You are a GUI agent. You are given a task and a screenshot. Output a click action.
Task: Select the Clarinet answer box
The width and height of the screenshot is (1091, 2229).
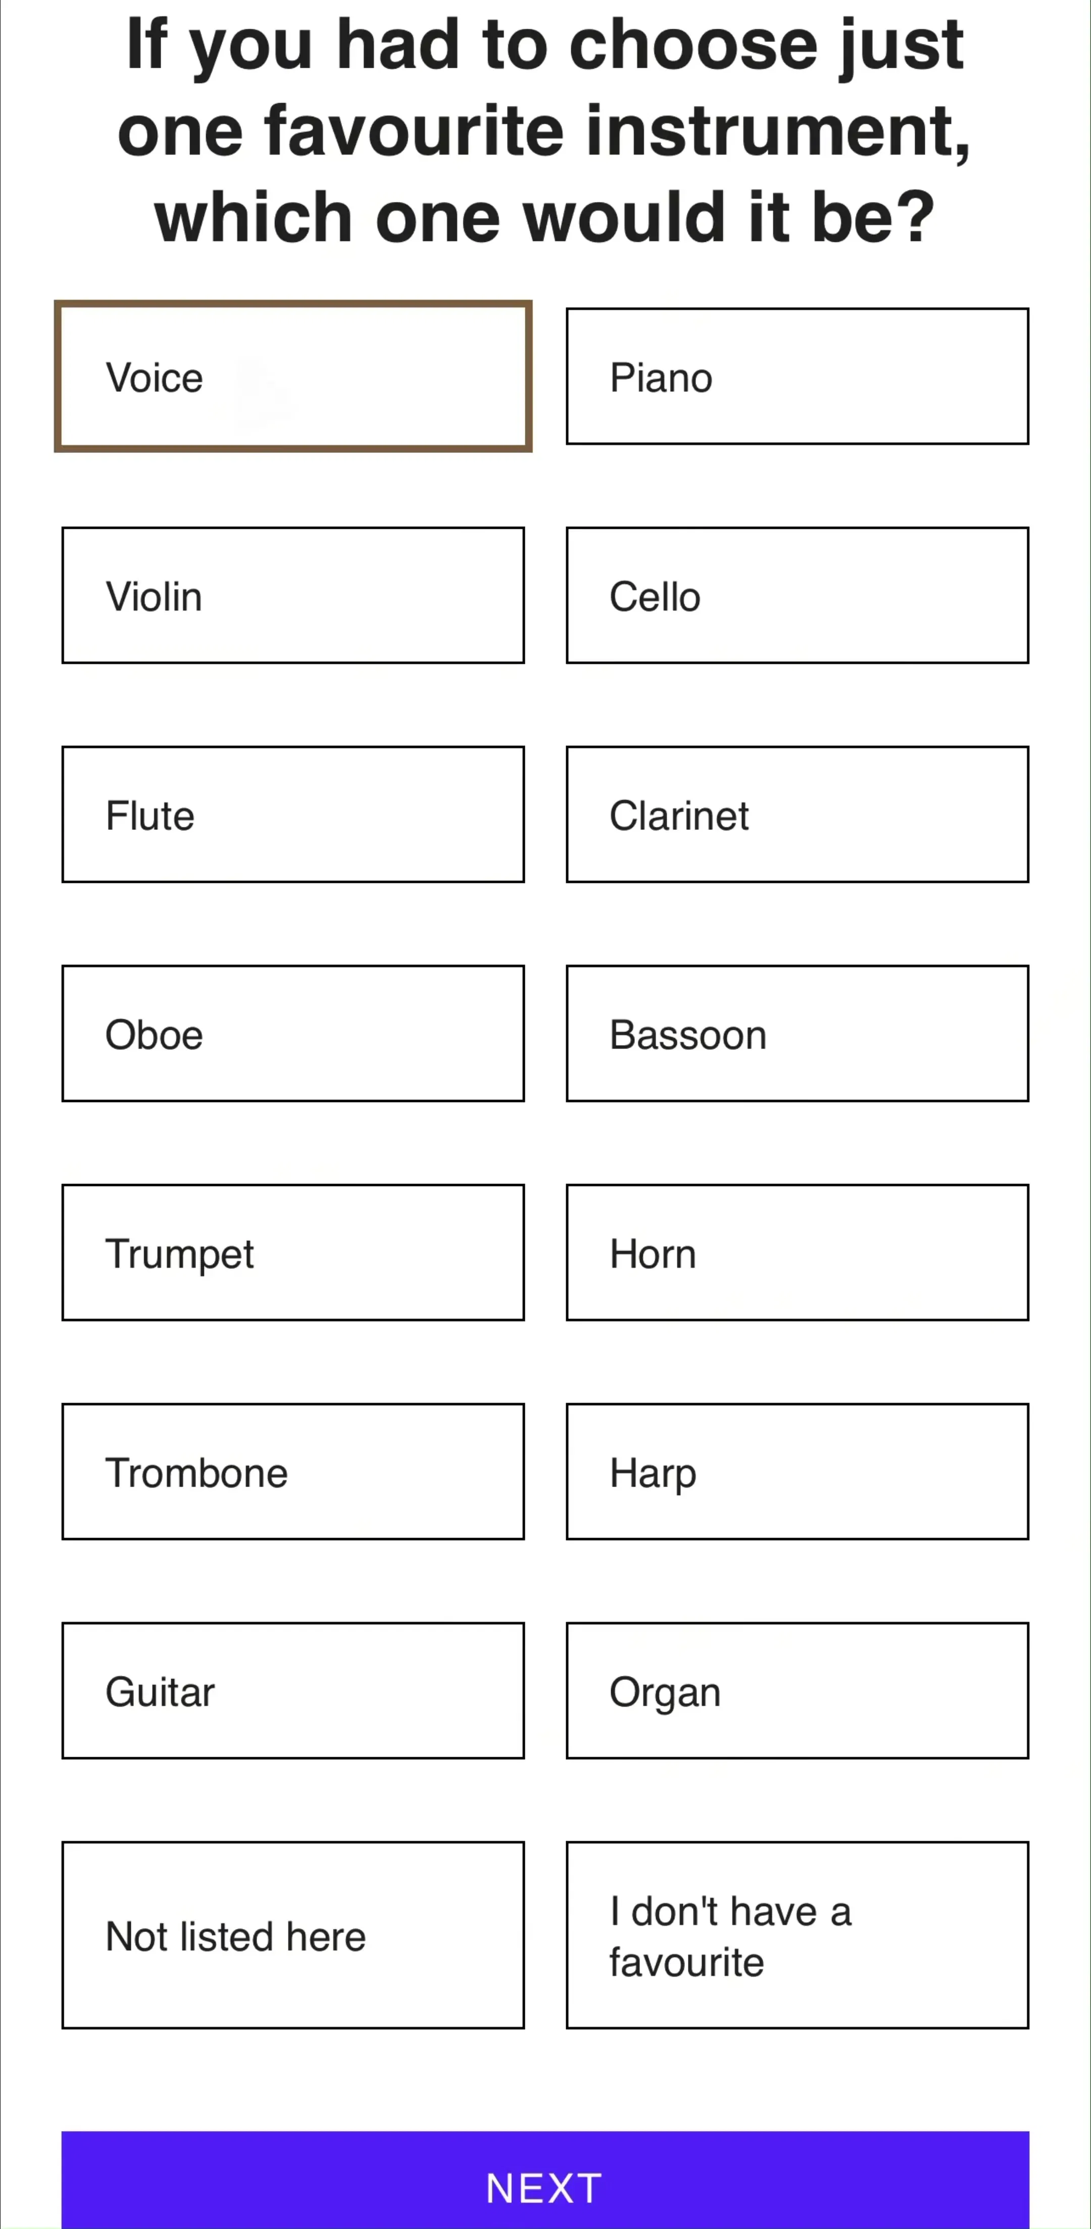coord(797,814)
